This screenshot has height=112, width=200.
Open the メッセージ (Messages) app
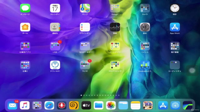25,8
